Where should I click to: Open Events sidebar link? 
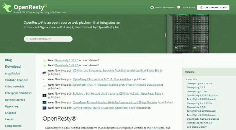coord(9,119)
